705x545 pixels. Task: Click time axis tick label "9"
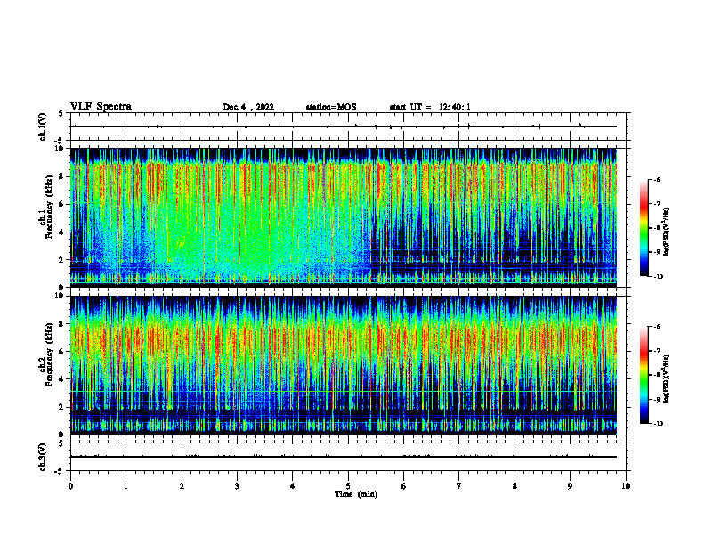point(570,486)
